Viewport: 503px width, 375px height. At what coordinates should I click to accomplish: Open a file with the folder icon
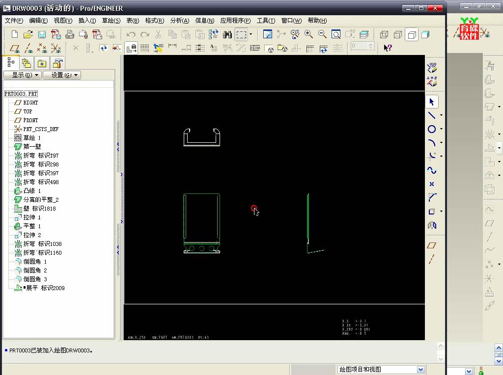pyautogui.click(x=28, y=34)
